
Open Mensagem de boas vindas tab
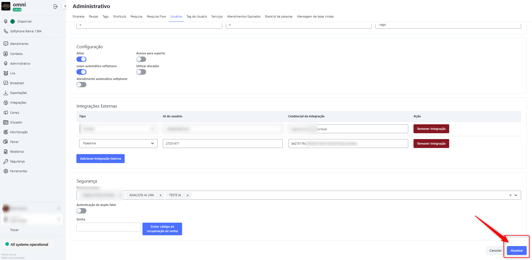[315, 16]
